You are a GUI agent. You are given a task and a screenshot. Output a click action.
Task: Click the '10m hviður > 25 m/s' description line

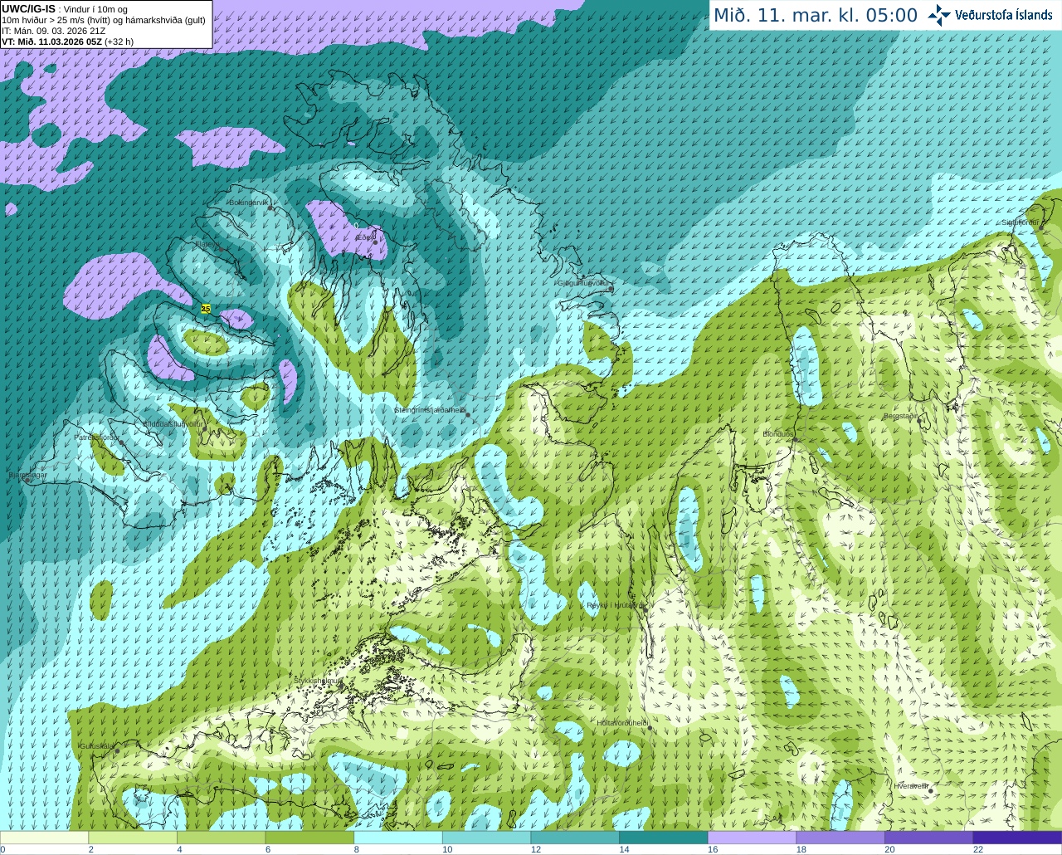[104, 20]
